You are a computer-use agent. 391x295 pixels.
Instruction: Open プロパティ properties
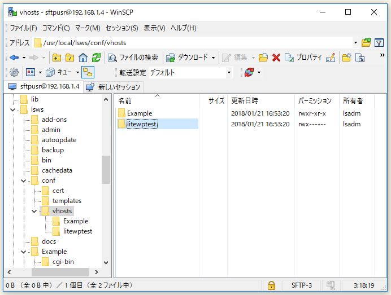303,58
